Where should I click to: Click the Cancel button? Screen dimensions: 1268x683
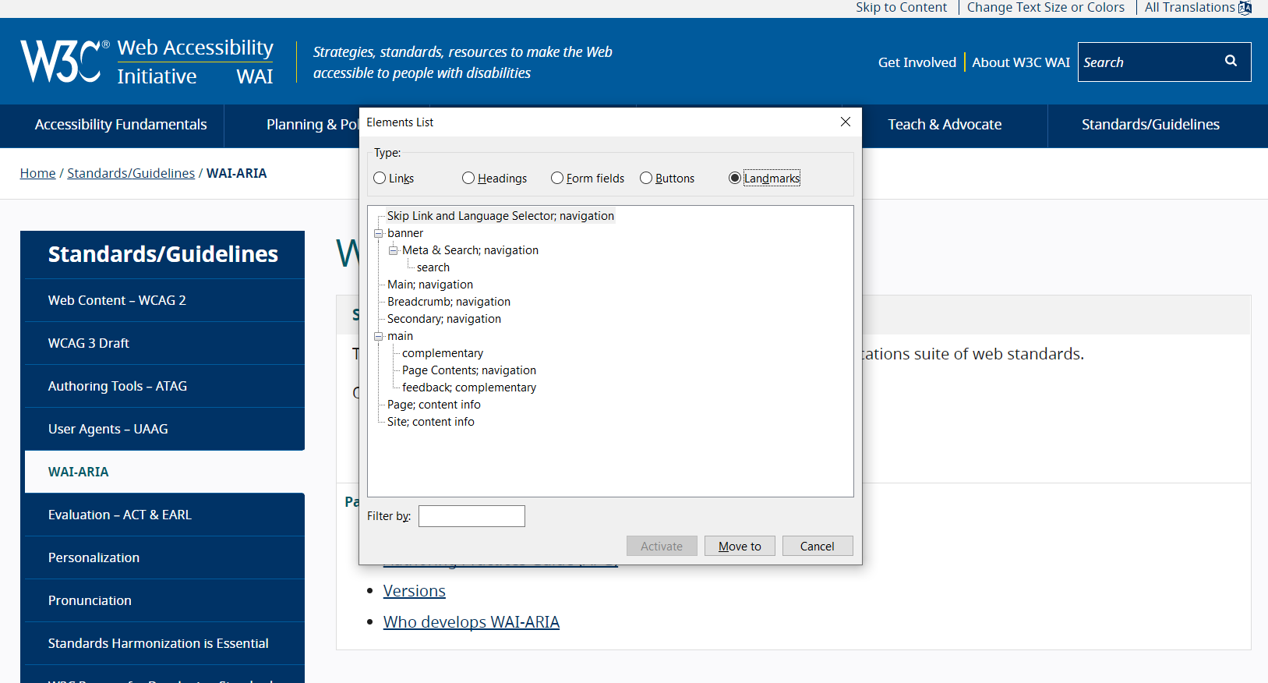tap(817, 546)
